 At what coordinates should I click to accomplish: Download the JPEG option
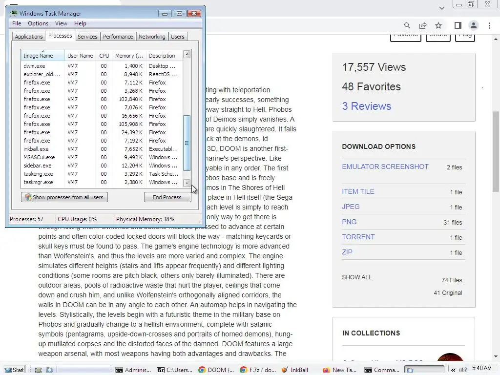point(351,207)
